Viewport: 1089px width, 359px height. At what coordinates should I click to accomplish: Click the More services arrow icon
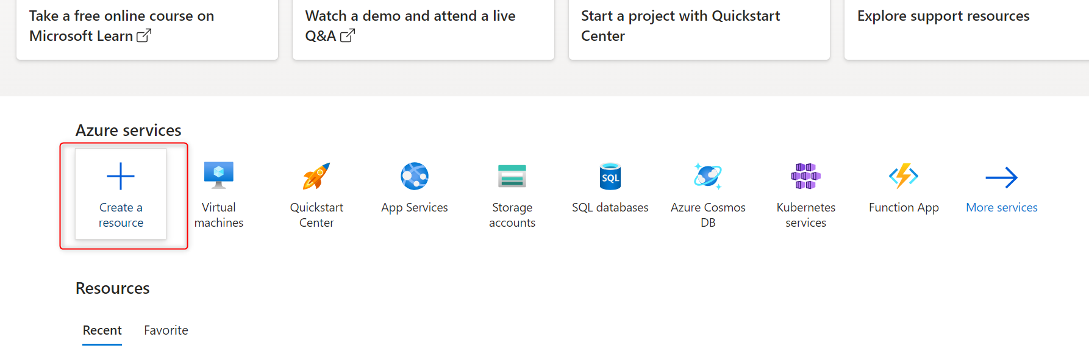click(x=1002, y=177)
